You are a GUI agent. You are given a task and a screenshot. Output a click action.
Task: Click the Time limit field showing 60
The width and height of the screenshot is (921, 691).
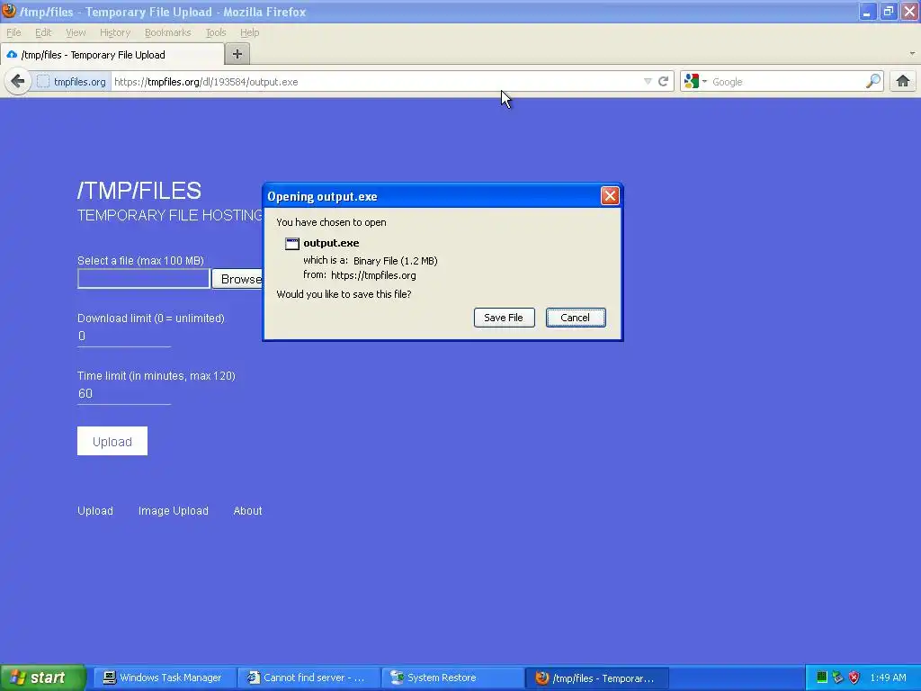tap(124, 394)
